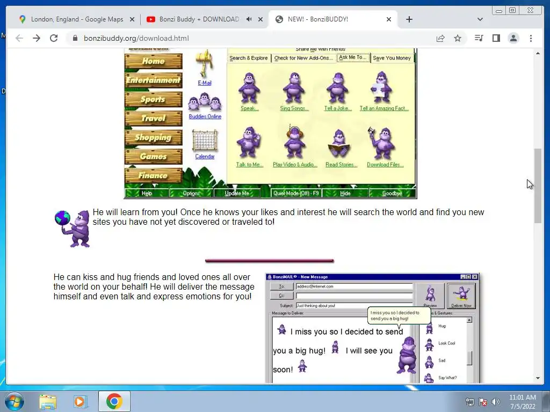Screen dimensions: 550x412
Task: Click the Home wooden sign button
Action: tap(153, 61)
